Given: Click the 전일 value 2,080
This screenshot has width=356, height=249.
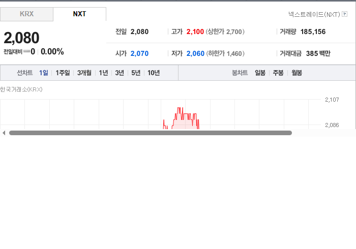Looking at the screenshot, I should tap(139, 32).
